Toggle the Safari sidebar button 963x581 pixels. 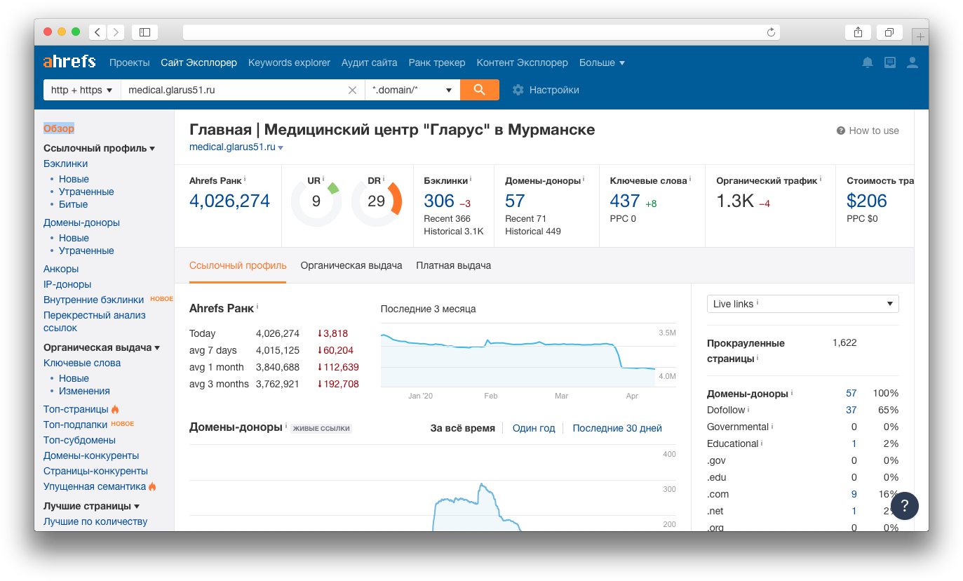coord(144,32)
